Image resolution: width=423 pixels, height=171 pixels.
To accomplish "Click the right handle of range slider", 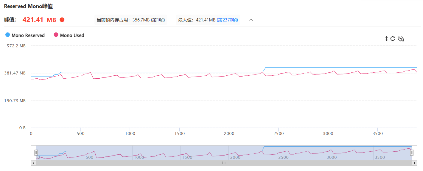I will [412, 153].
